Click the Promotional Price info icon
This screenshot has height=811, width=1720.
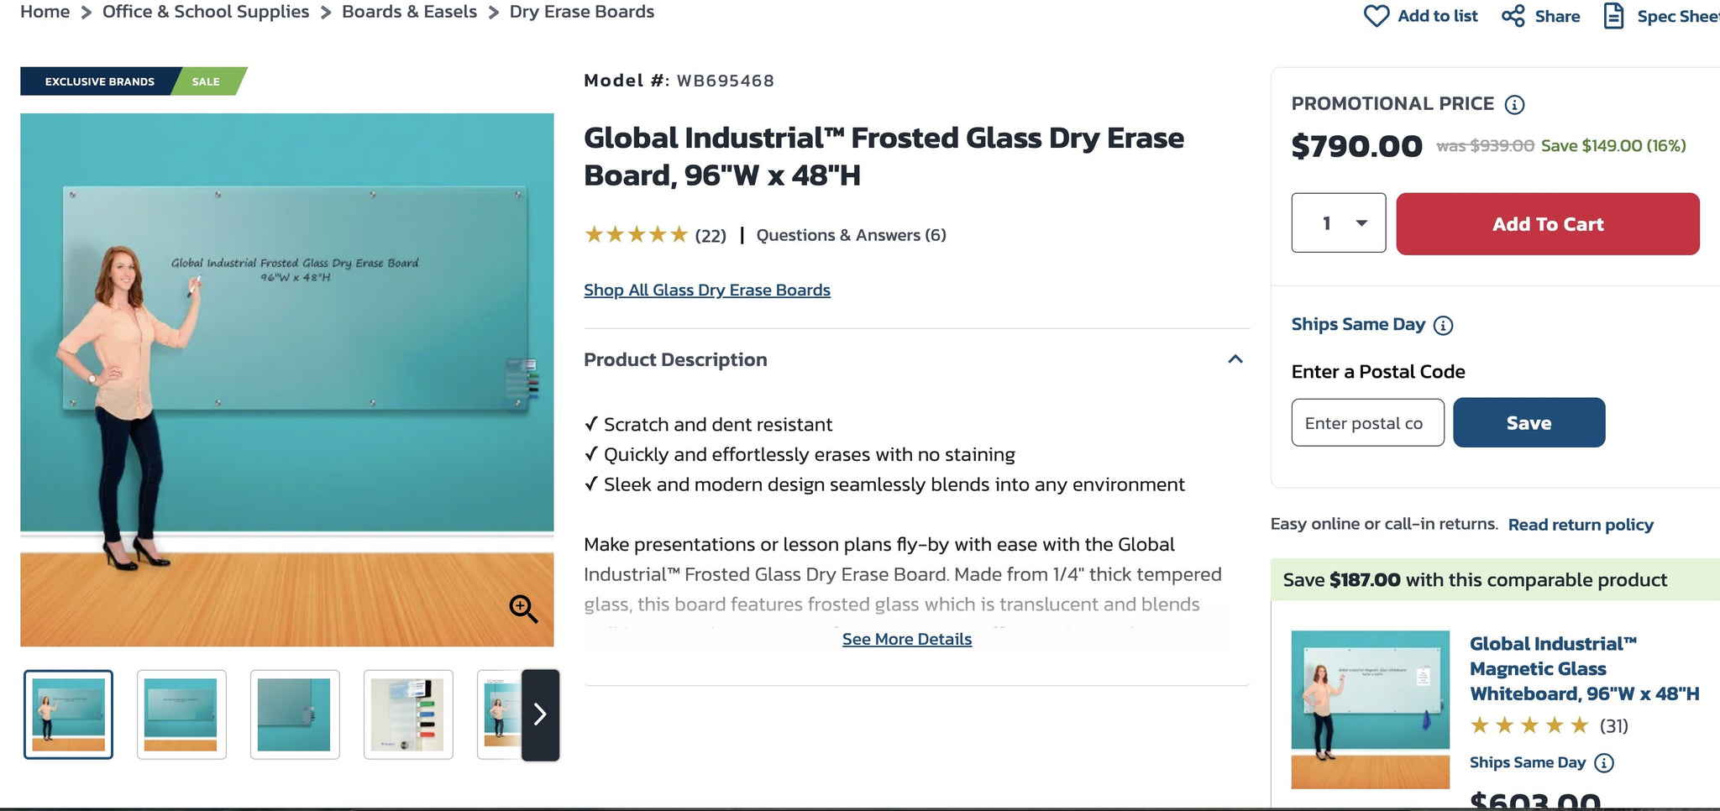(1514, 104)
